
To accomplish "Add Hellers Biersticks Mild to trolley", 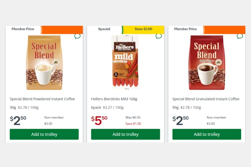I will coord(125,134).
